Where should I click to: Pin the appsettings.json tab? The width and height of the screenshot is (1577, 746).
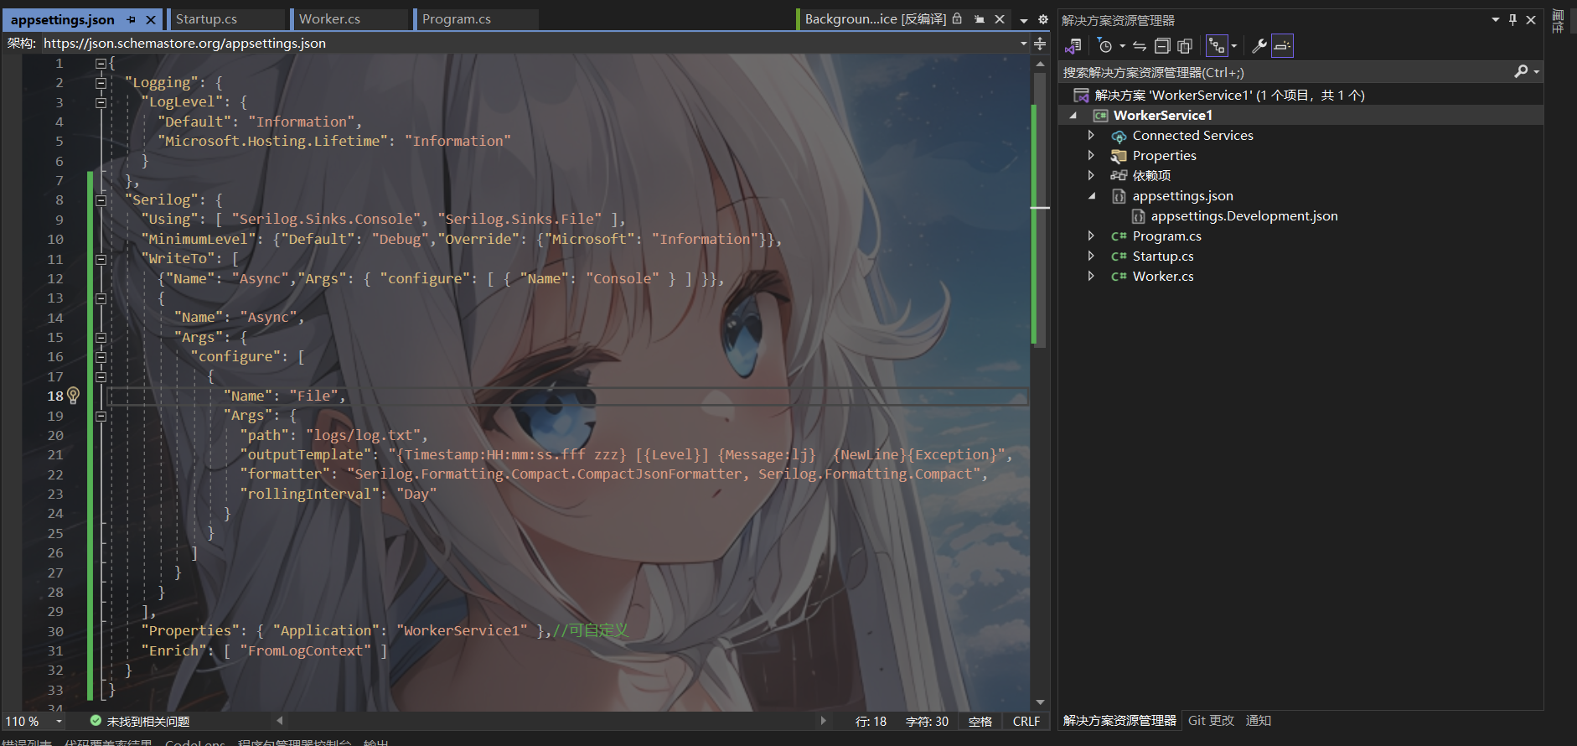point(132,19)
